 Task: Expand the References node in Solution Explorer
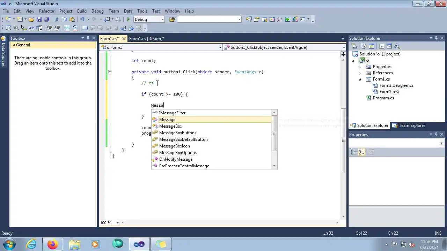[360, 73]
